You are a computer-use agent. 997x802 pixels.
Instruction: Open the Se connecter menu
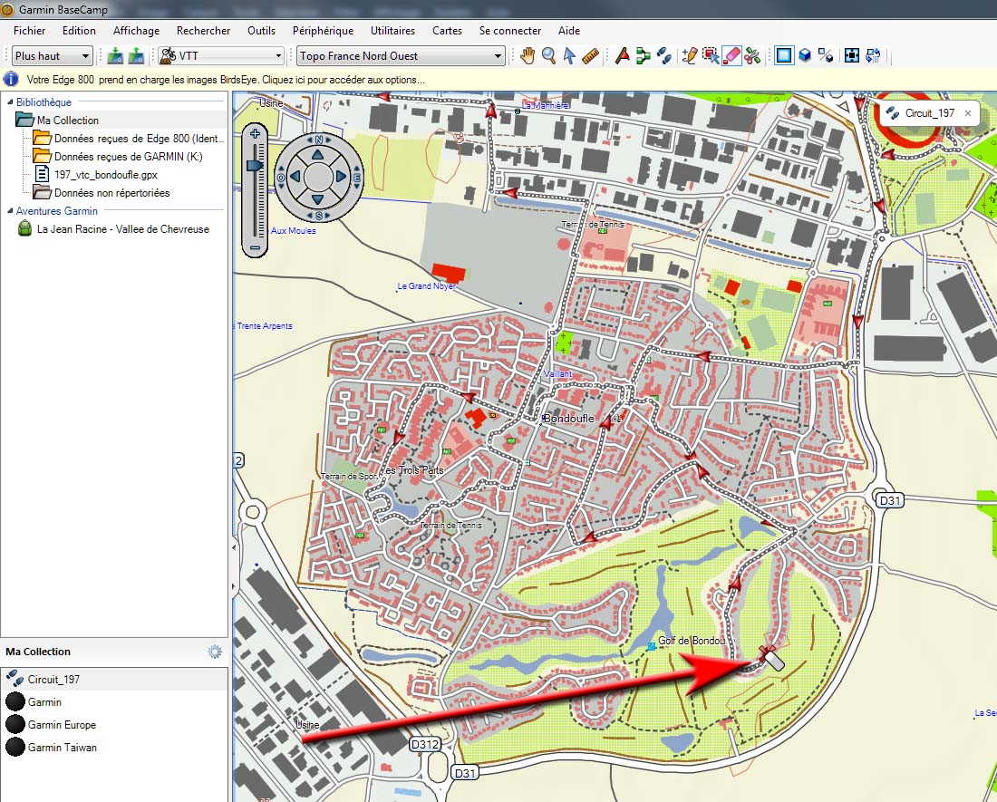(x=510, y=31)
